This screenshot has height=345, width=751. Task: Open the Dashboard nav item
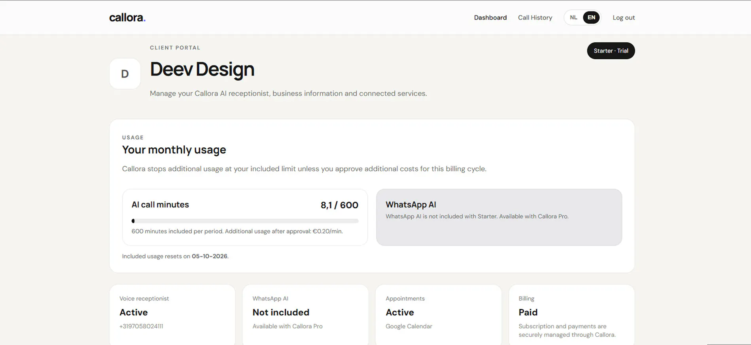[x=490, y=17]
